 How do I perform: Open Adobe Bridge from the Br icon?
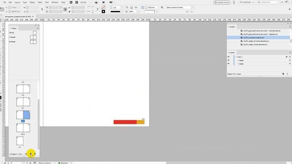[x=71, y=2]
